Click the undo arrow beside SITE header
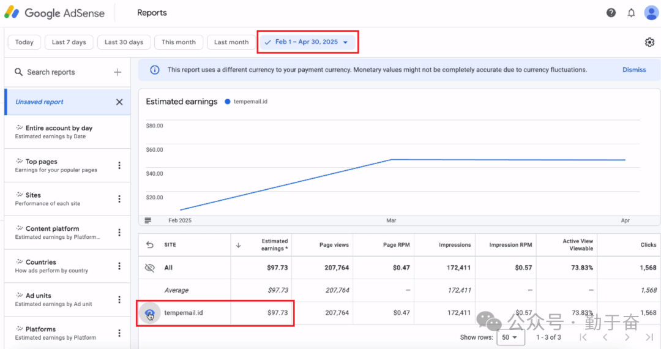The width and height of the screenshot is (661, 349). tap(150, 245)
